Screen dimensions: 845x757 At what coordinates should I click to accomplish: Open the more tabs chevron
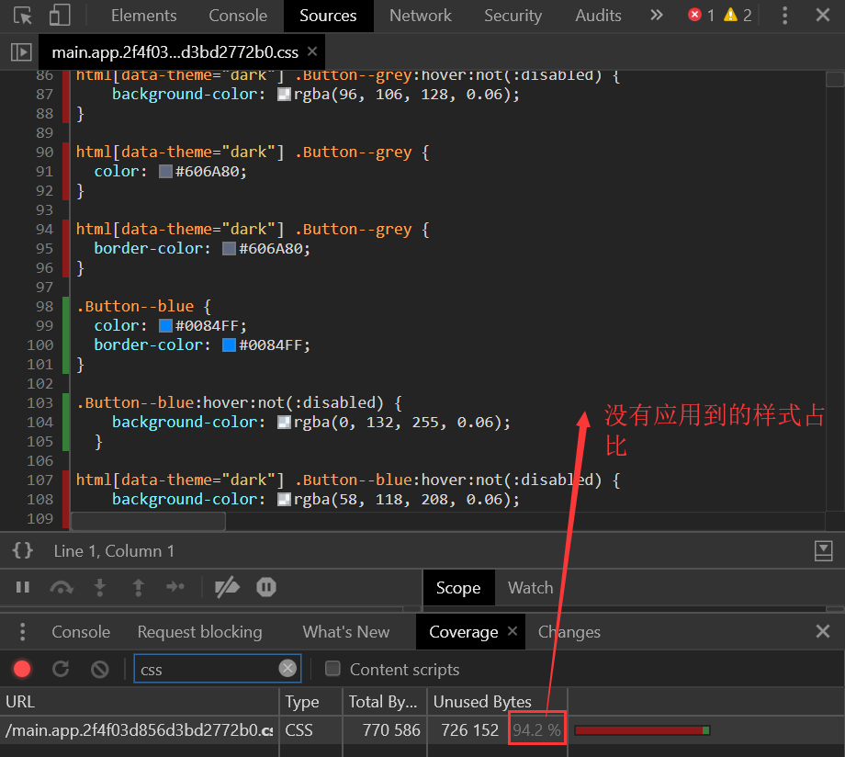pos(656,15)
